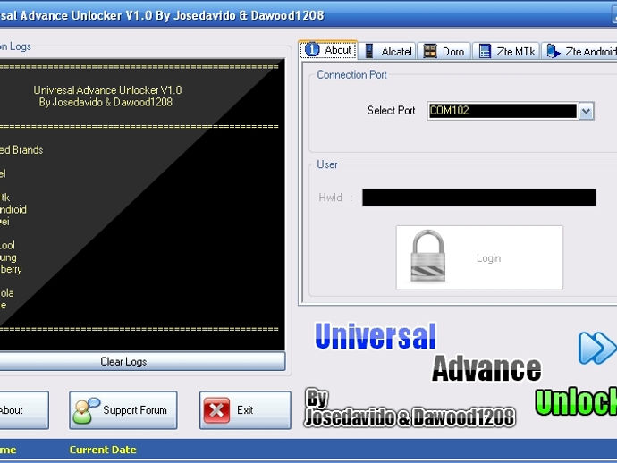Click the red X icon on Exit
The height and width of the screenshot is (463, 617).
pos(216,410)
